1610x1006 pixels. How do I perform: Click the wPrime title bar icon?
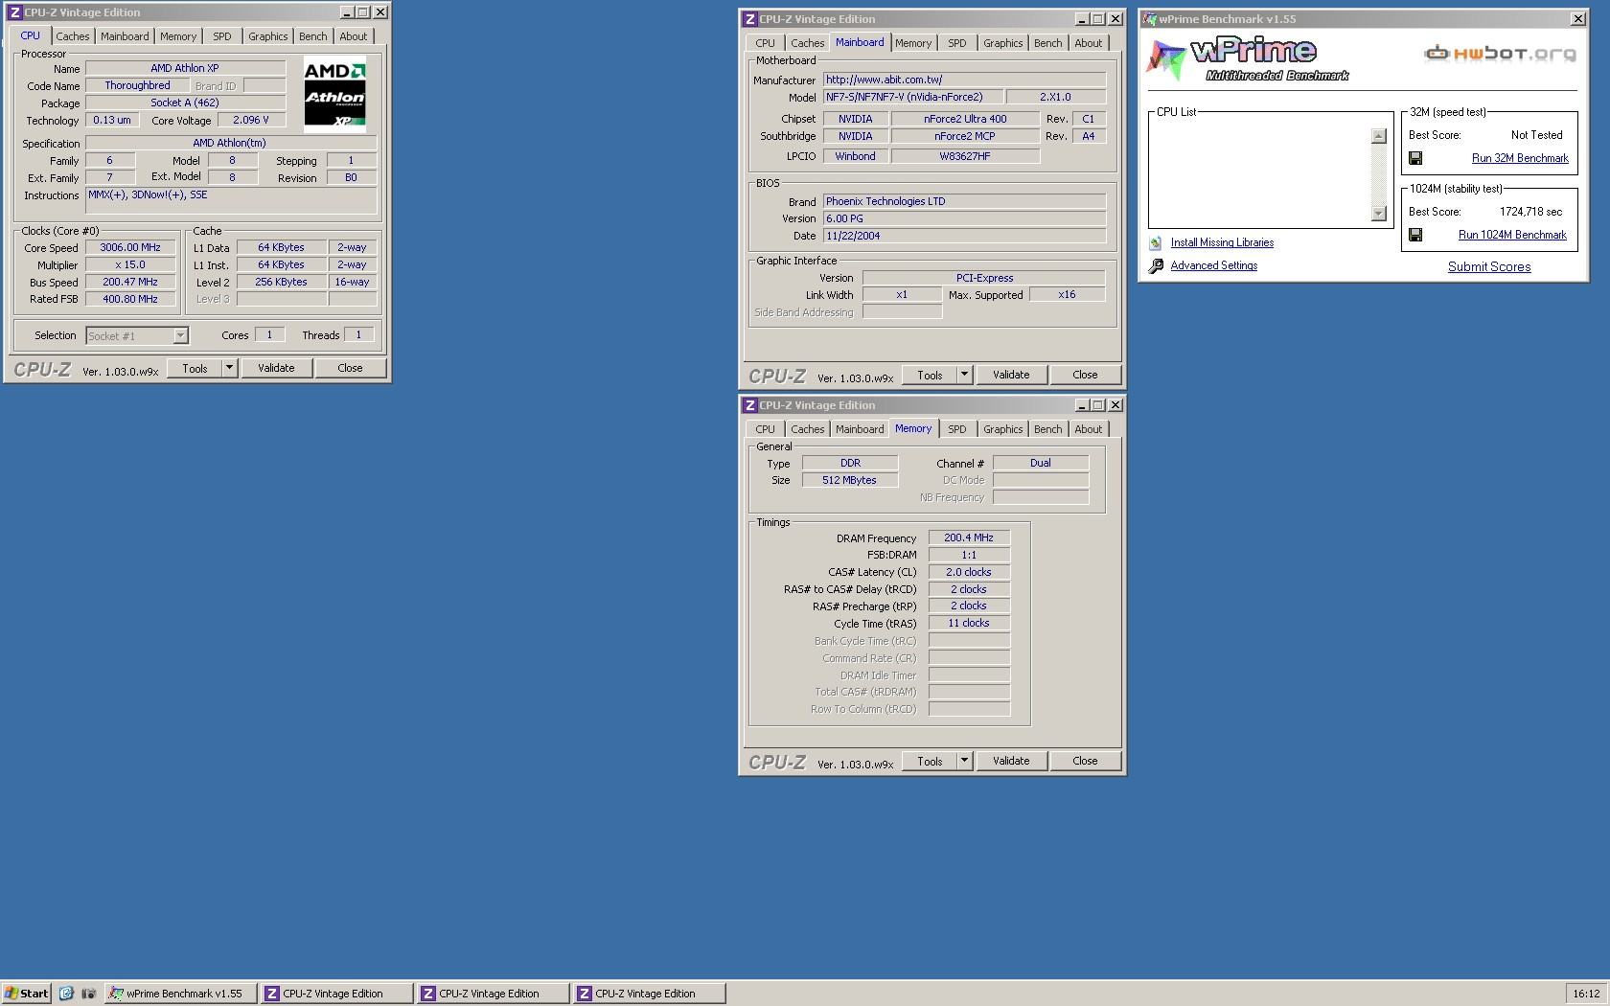click(1149, 19)
